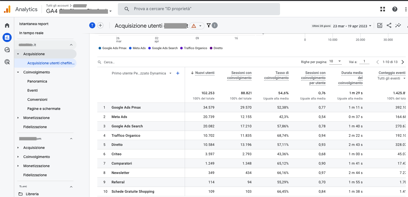Go to previous page of table rows

(x=378, y=62)
